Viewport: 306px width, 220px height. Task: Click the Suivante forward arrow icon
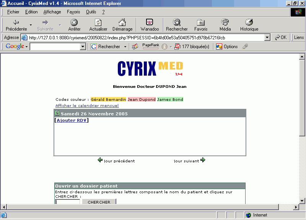[x=45, y=22]
